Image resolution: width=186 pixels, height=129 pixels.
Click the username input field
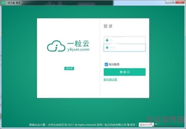coord(125,40)
